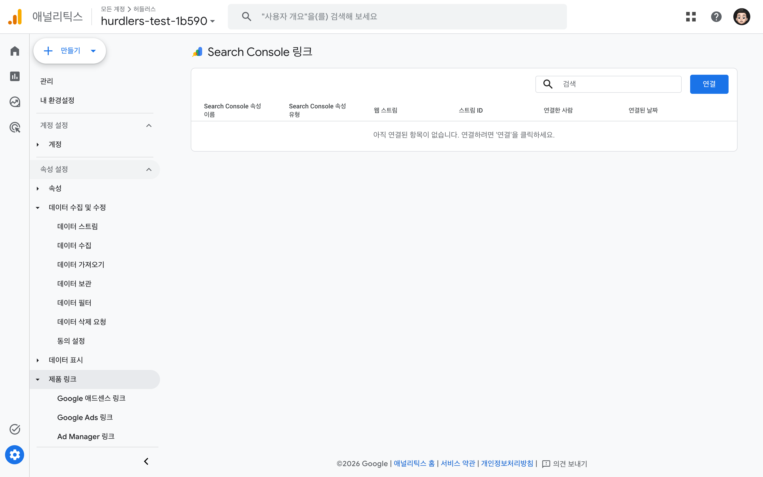Open 데이터 삭제 요청 page

(x=81, y=322)
